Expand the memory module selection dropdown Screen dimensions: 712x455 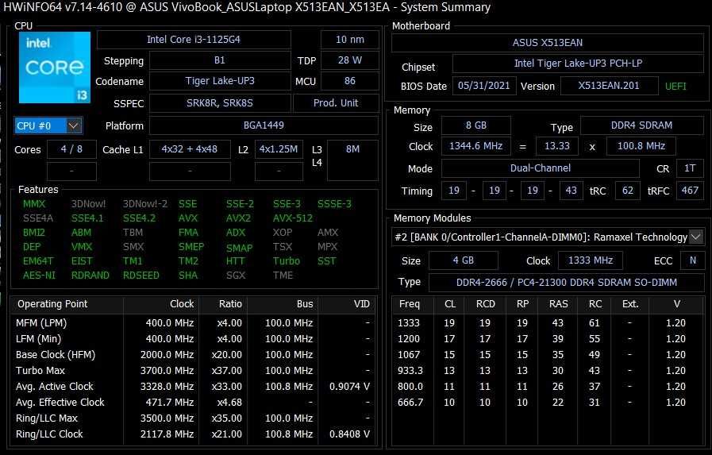(695, 237)
